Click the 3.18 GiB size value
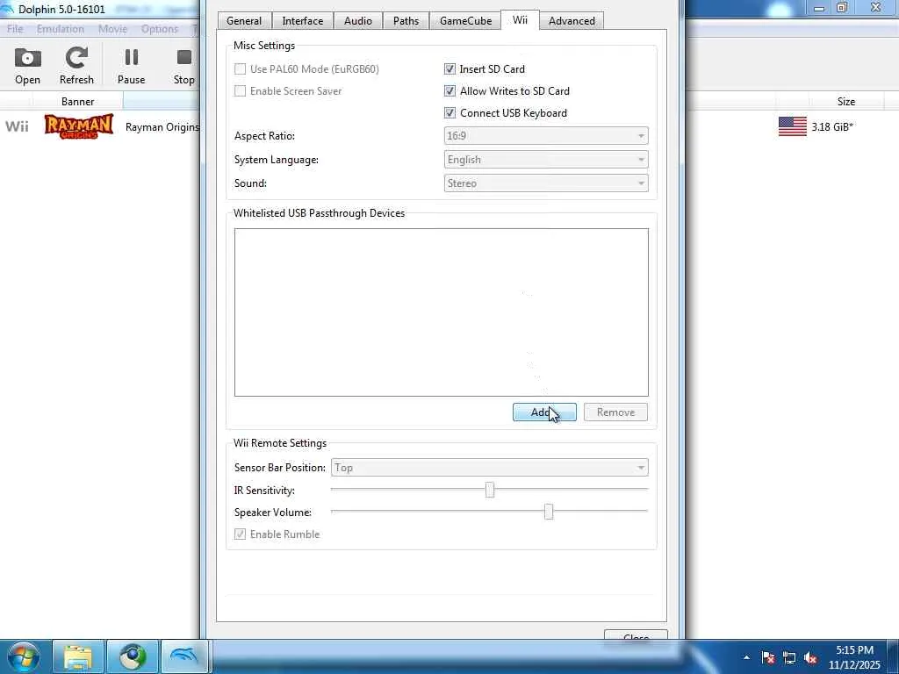The image size is (899, 674). (832, 126)
